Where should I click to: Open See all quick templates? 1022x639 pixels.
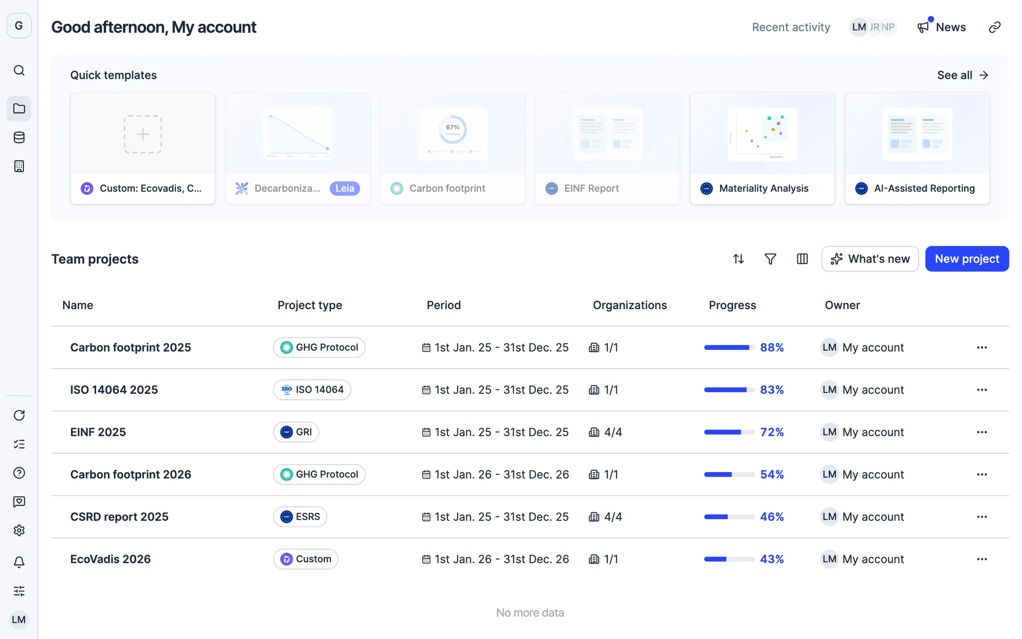tap(963, 75)
